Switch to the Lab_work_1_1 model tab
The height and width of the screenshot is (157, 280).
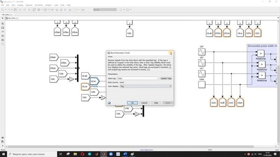pos(7,14)
